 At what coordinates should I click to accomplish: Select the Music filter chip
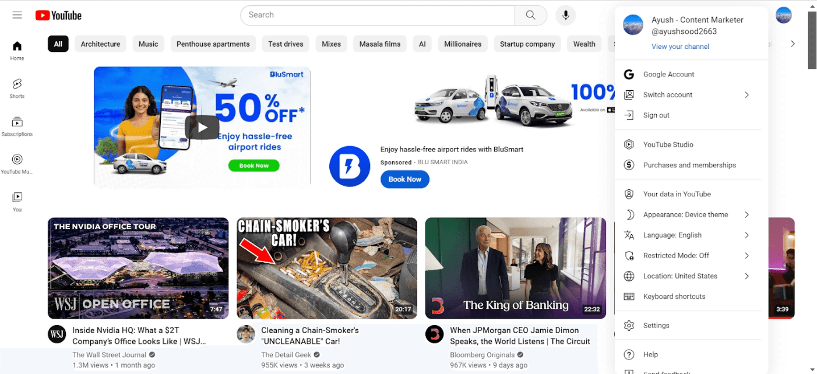coord(149,44)
